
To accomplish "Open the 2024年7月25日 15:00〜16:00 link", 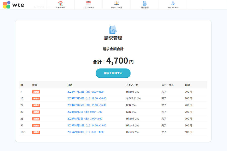I will [87, 105].
